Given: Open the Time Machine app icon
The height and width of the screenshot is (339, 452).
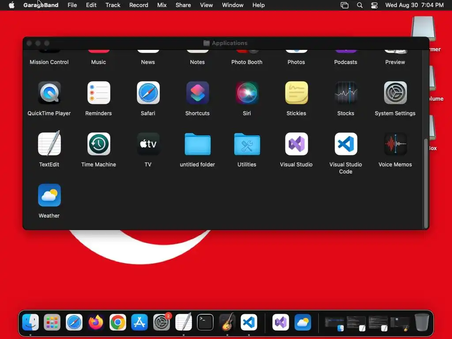Looking at the screenshot, I should point(98,144).
